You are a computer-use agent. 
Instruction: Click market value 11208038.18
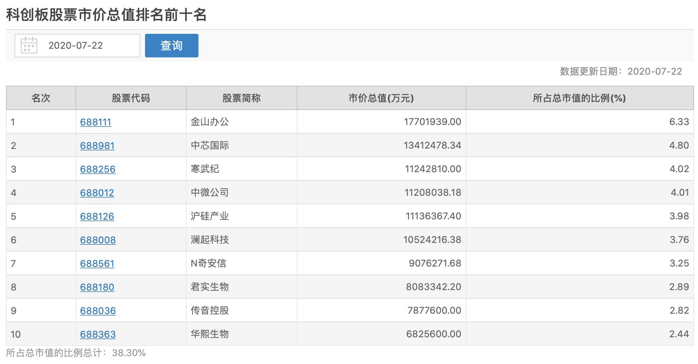pos(433,193)
